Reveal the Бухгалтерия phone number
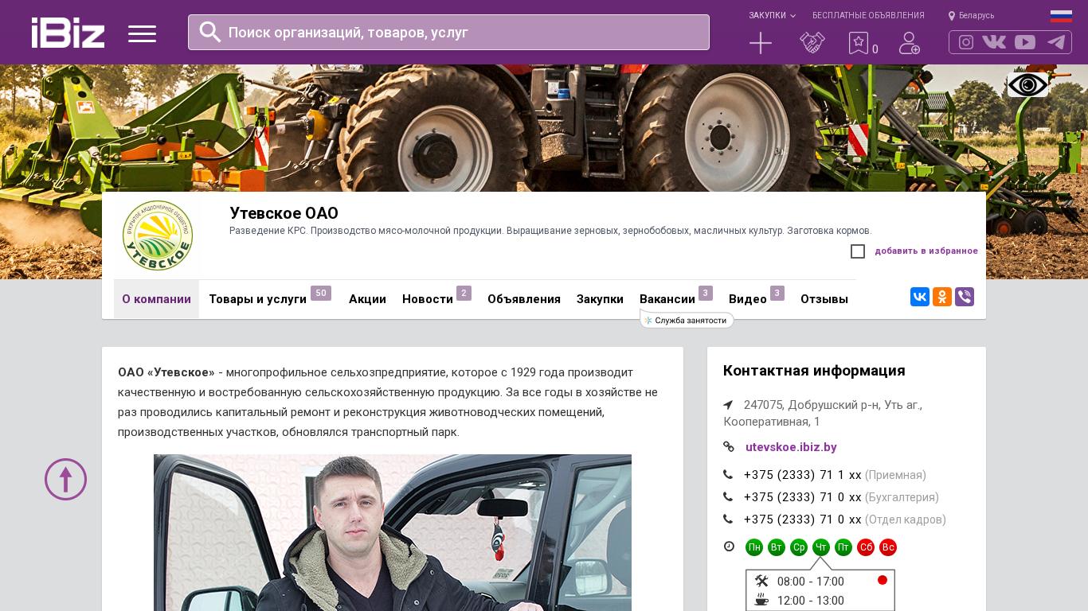This screenshot has width=1088, height=611. (x=802, y=497)
